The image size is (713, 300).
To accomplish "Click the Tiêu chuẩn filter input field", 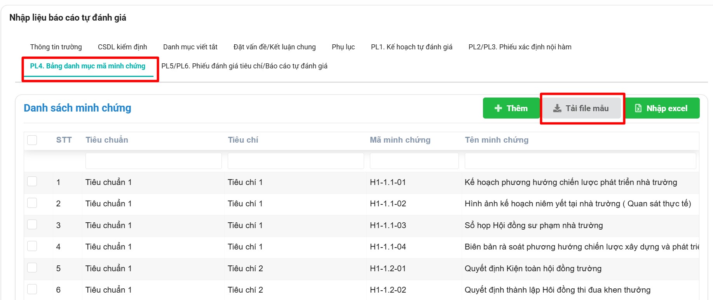I will pyautogui.click(x=153, y=161).
